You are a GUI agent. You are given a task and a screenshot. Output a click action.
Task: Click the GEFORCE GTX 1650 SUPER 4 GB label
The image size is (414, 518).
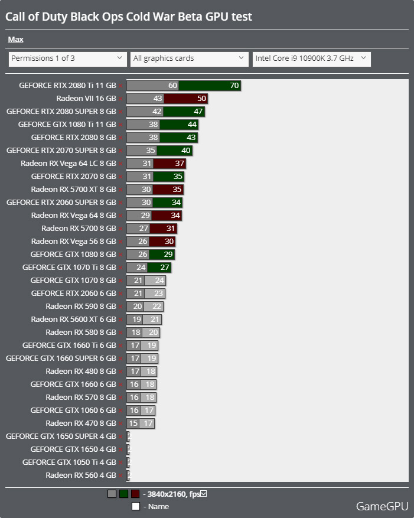click(x=61, y=436)
